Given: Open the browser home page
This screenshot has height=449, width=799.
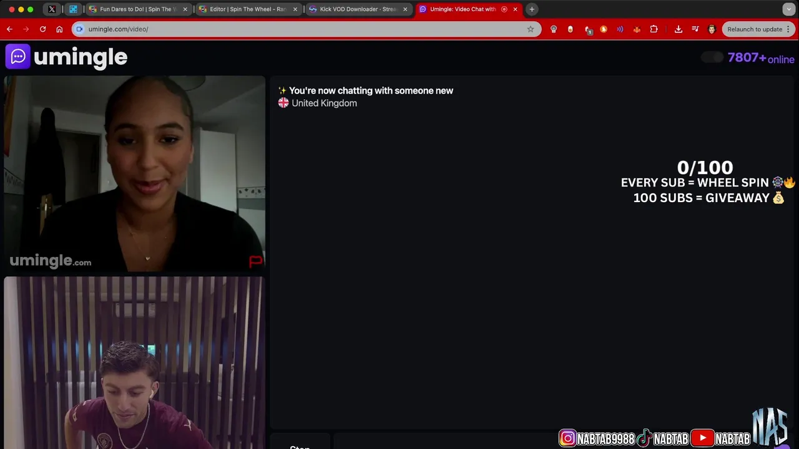Looking at the screenshot, I should (59, 29).
